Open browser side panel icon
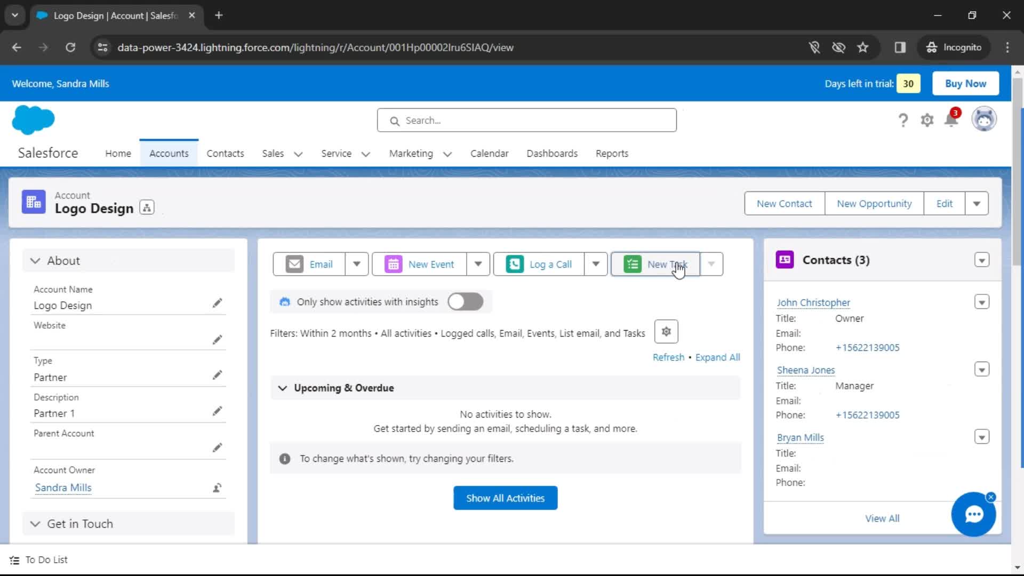The image size is (1024, 576). [900, 47]
